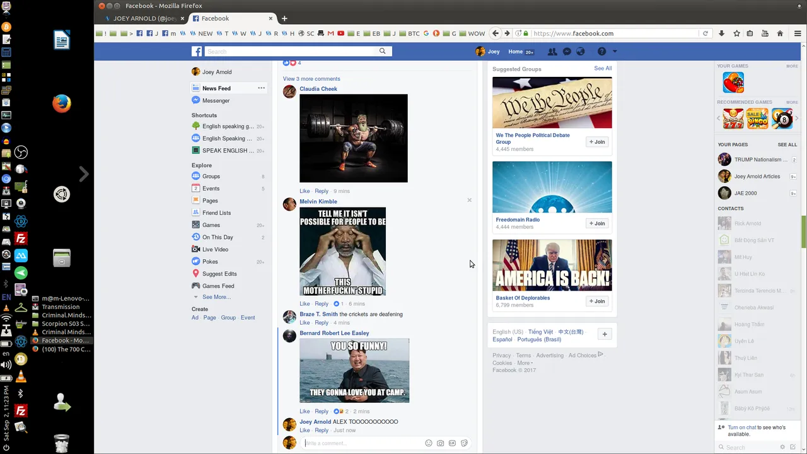Open the Notifications globe icon
The image size is (807, 454).
[x=581, y=52]
